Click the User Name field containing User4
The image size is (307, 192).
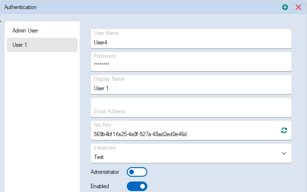click(191, 43)
